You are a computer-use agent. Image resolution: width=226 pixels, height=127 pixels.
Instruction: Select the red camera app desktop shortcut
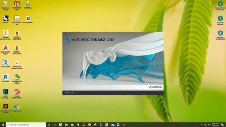17,93
